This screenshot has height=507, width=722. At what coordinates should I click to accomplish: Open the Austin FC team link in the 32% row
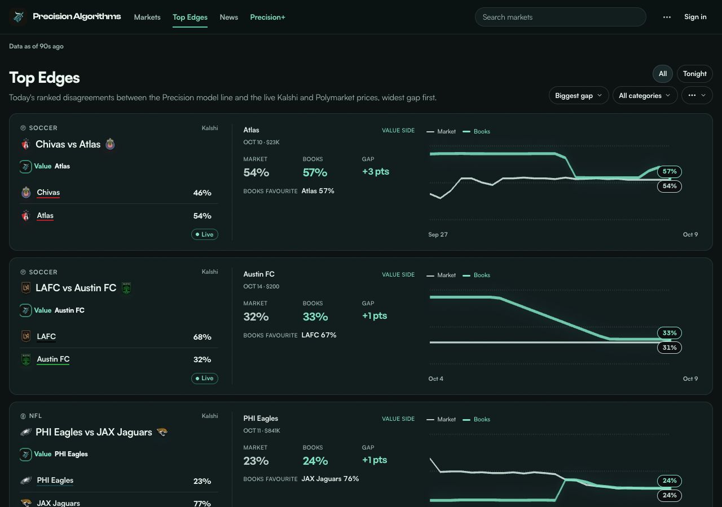53,359
